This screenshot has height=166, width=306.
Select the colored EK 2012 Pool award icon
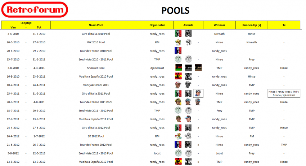[x=178, y=136]
